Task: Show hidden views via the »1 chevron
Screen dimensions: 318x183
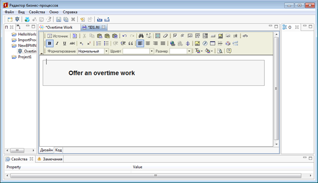Action: point(18,26)
